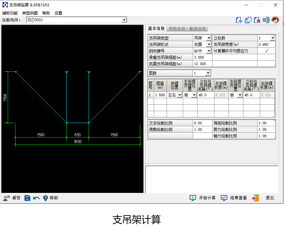This screenshot has width=284, height=237.
Task: Click the 承重支吊架间距 value field
Action: [202, 57]
